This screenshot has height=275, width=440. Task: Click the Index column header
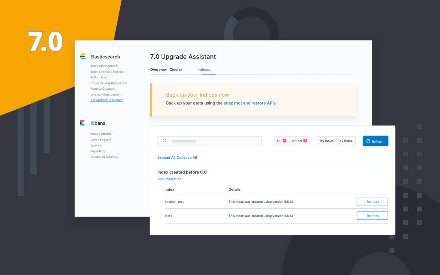pyautogui.click(x=169, y=189)
